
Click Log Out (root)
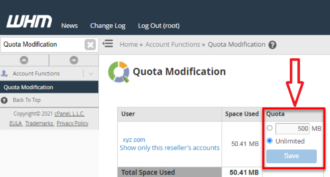tap(159, 26)
